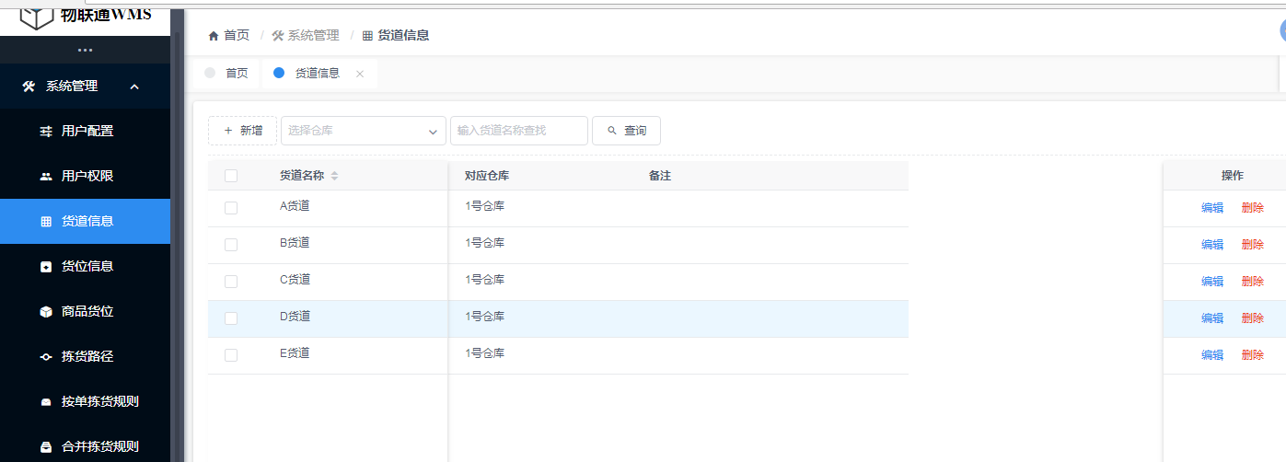Click 编辑 in the B货道 row

(1212, 245)
